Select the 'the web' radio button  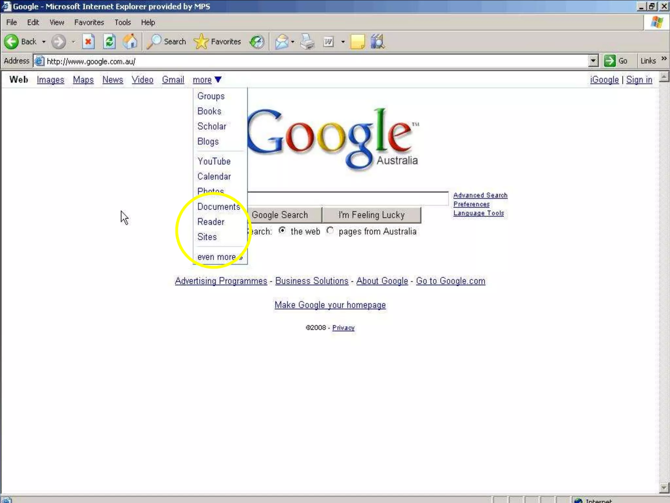point(282,231)
